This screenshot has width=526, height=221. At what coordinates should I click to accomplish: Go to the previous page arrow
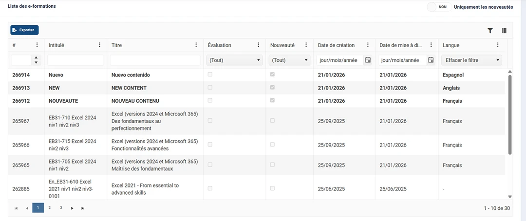point(27,208)
